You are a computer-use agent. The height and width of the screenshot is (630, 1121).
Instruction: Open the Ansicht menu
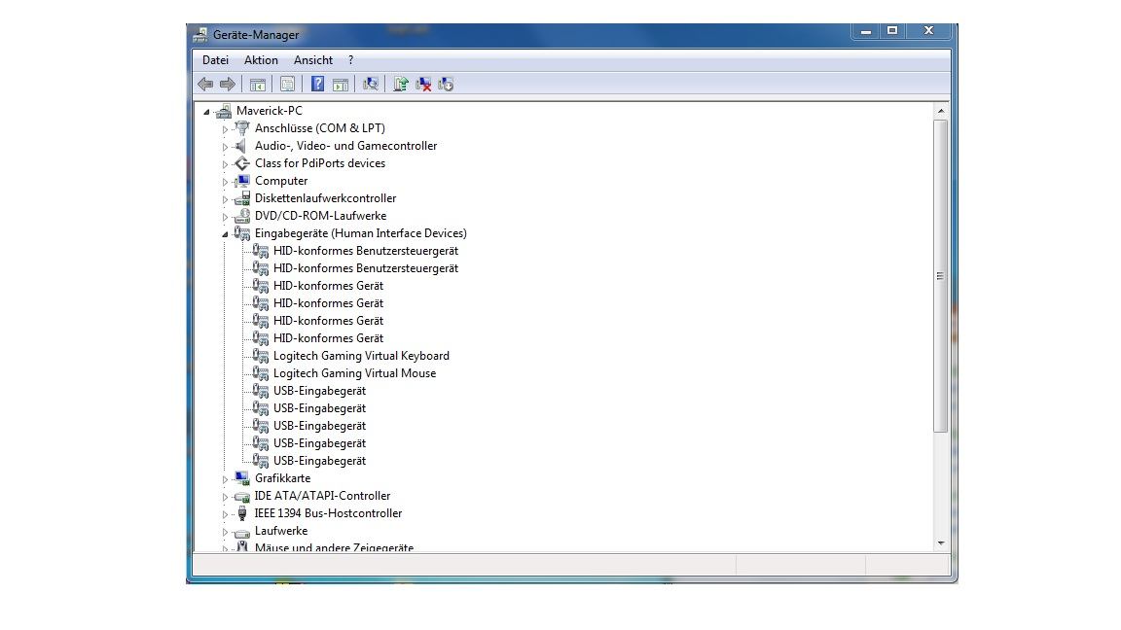pos(313,60)
